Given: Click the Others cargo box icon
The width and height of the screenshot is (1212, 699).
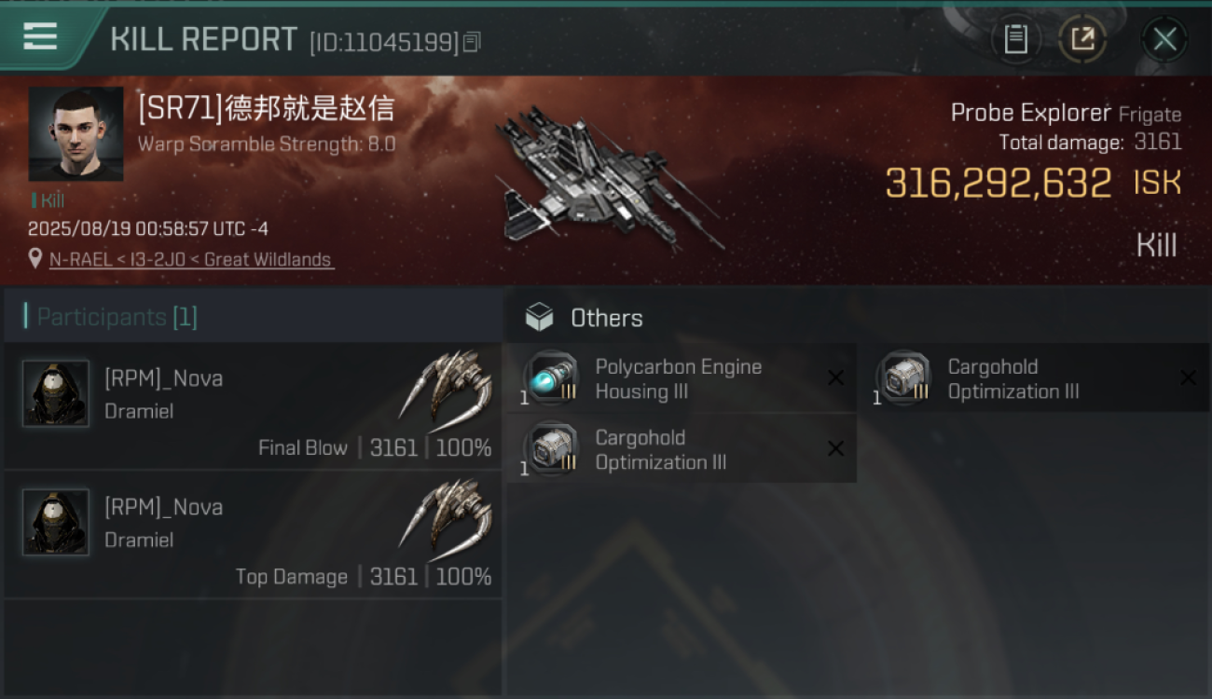Looking at the screenshot, I should pyautogui.click(x=539, y=318).
